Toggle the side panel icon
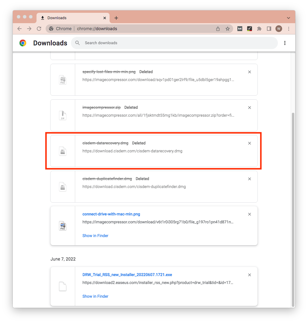The image size is (308, 323). coord(269,29)
